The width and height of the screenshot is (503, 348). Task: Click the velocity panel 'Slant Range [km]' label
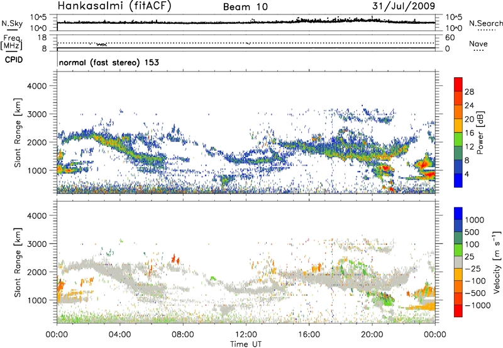pos(18,262)
